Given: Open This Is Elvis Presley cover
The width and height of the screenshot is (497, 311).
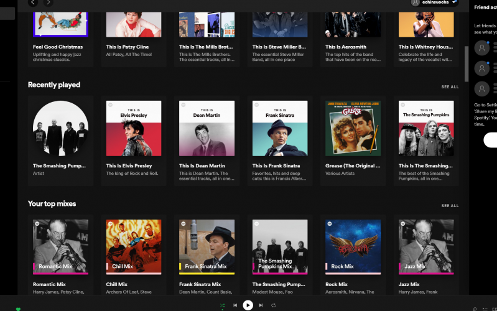Looking at the screenshot, I should pyautogui.click(x=134, y=128).
